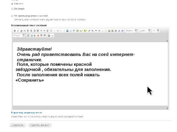
Task: Select the "Включено" status radio button
Action: [12, 4]
